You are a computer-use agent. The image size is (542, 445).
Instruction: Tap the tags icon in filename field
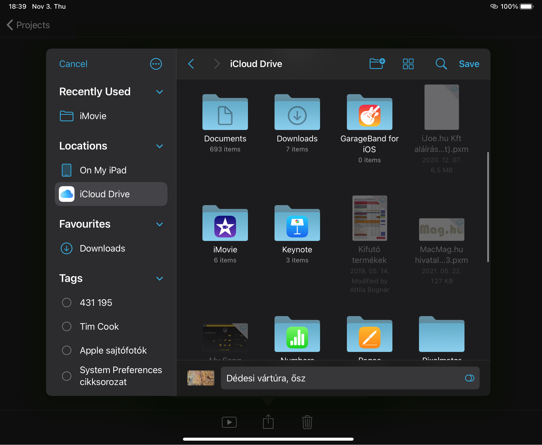point(469,378)
